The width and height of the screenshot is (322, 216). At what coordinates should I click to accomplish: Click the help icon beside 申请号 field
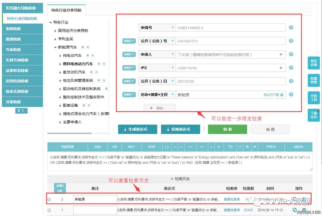(x=291, y=27)
